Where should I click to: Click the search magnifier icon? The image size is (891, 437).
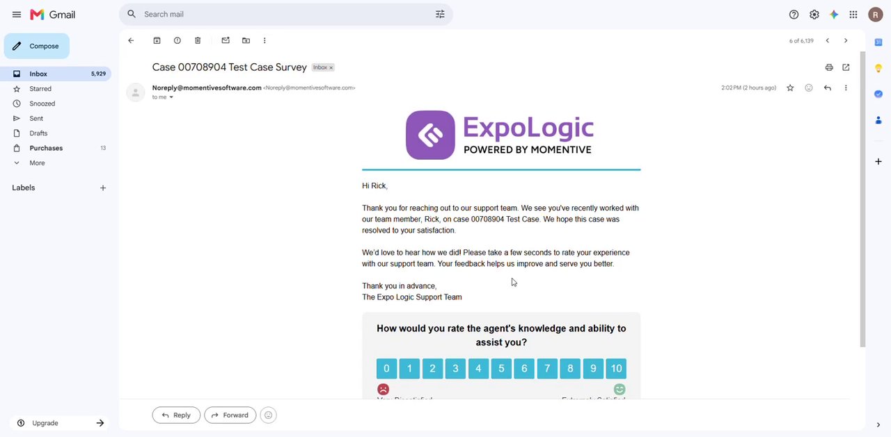(132, 14)
